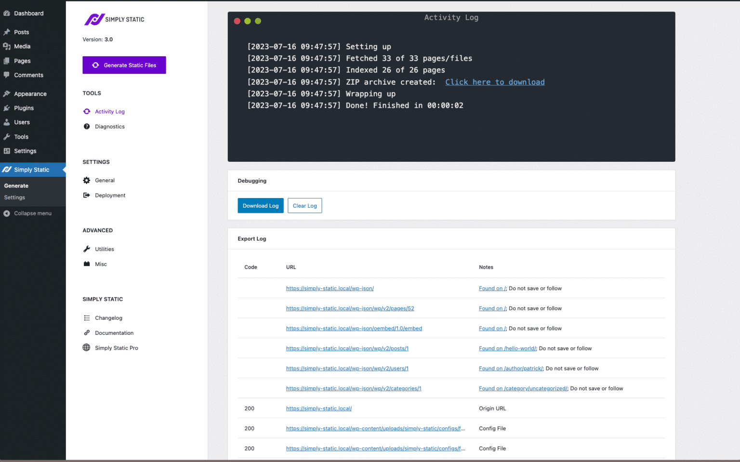Collapse the WordPress admin menu

click(x=32, y=213)
